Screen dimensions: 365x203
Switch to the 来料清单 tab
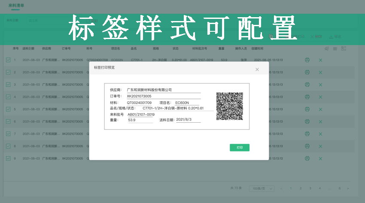click(16, 5)
